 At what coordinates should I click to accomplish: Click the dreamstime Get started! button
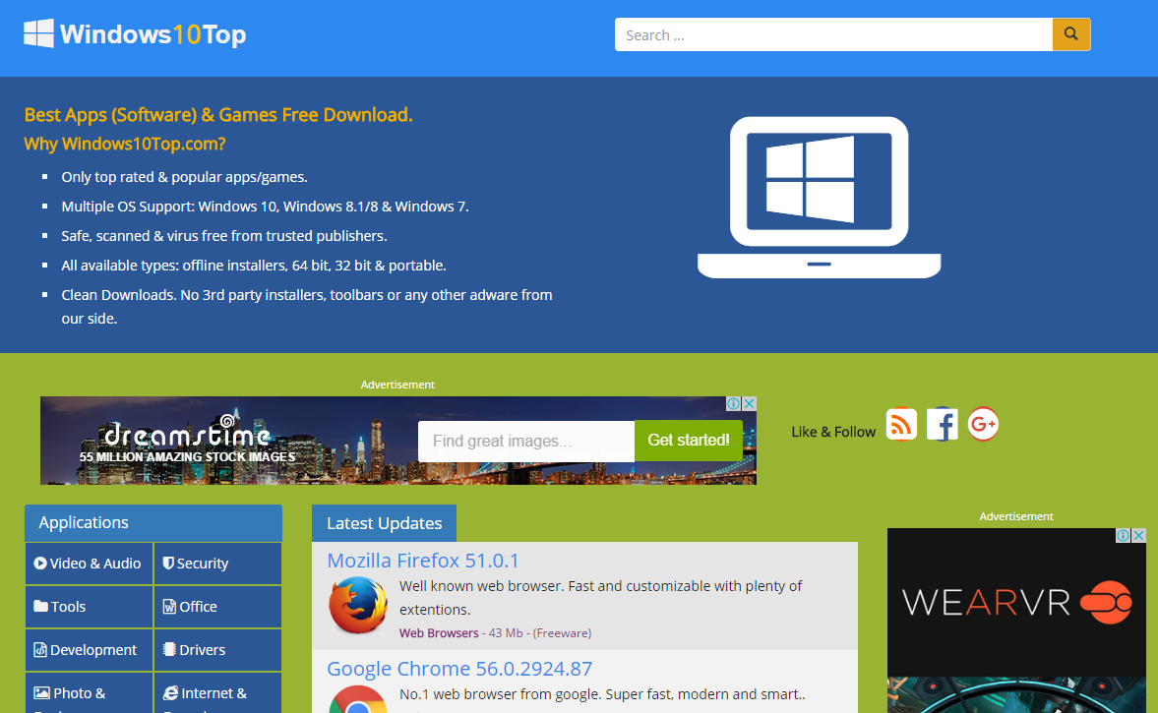(689, 441)
